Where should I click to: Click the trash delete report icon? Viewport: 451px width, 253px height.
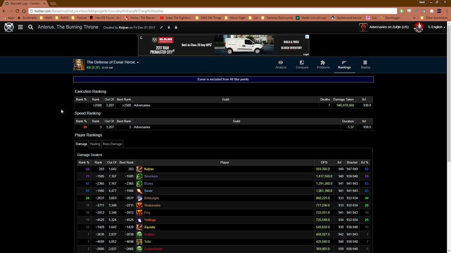tap(169, 27)
